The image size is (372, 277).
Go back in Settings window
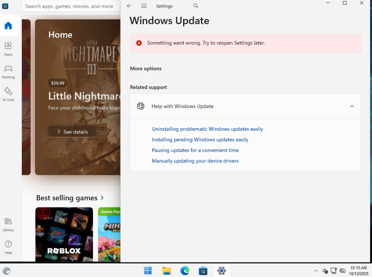click(129, 6)
